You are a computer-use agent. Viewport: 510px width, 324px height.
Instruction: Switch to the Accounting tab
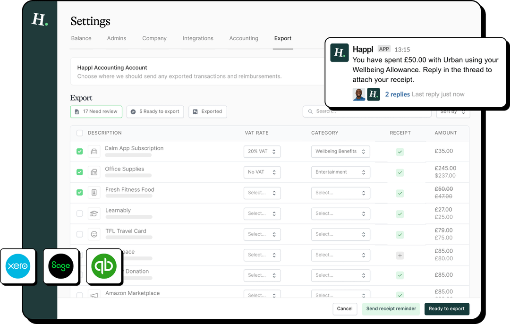244,38
